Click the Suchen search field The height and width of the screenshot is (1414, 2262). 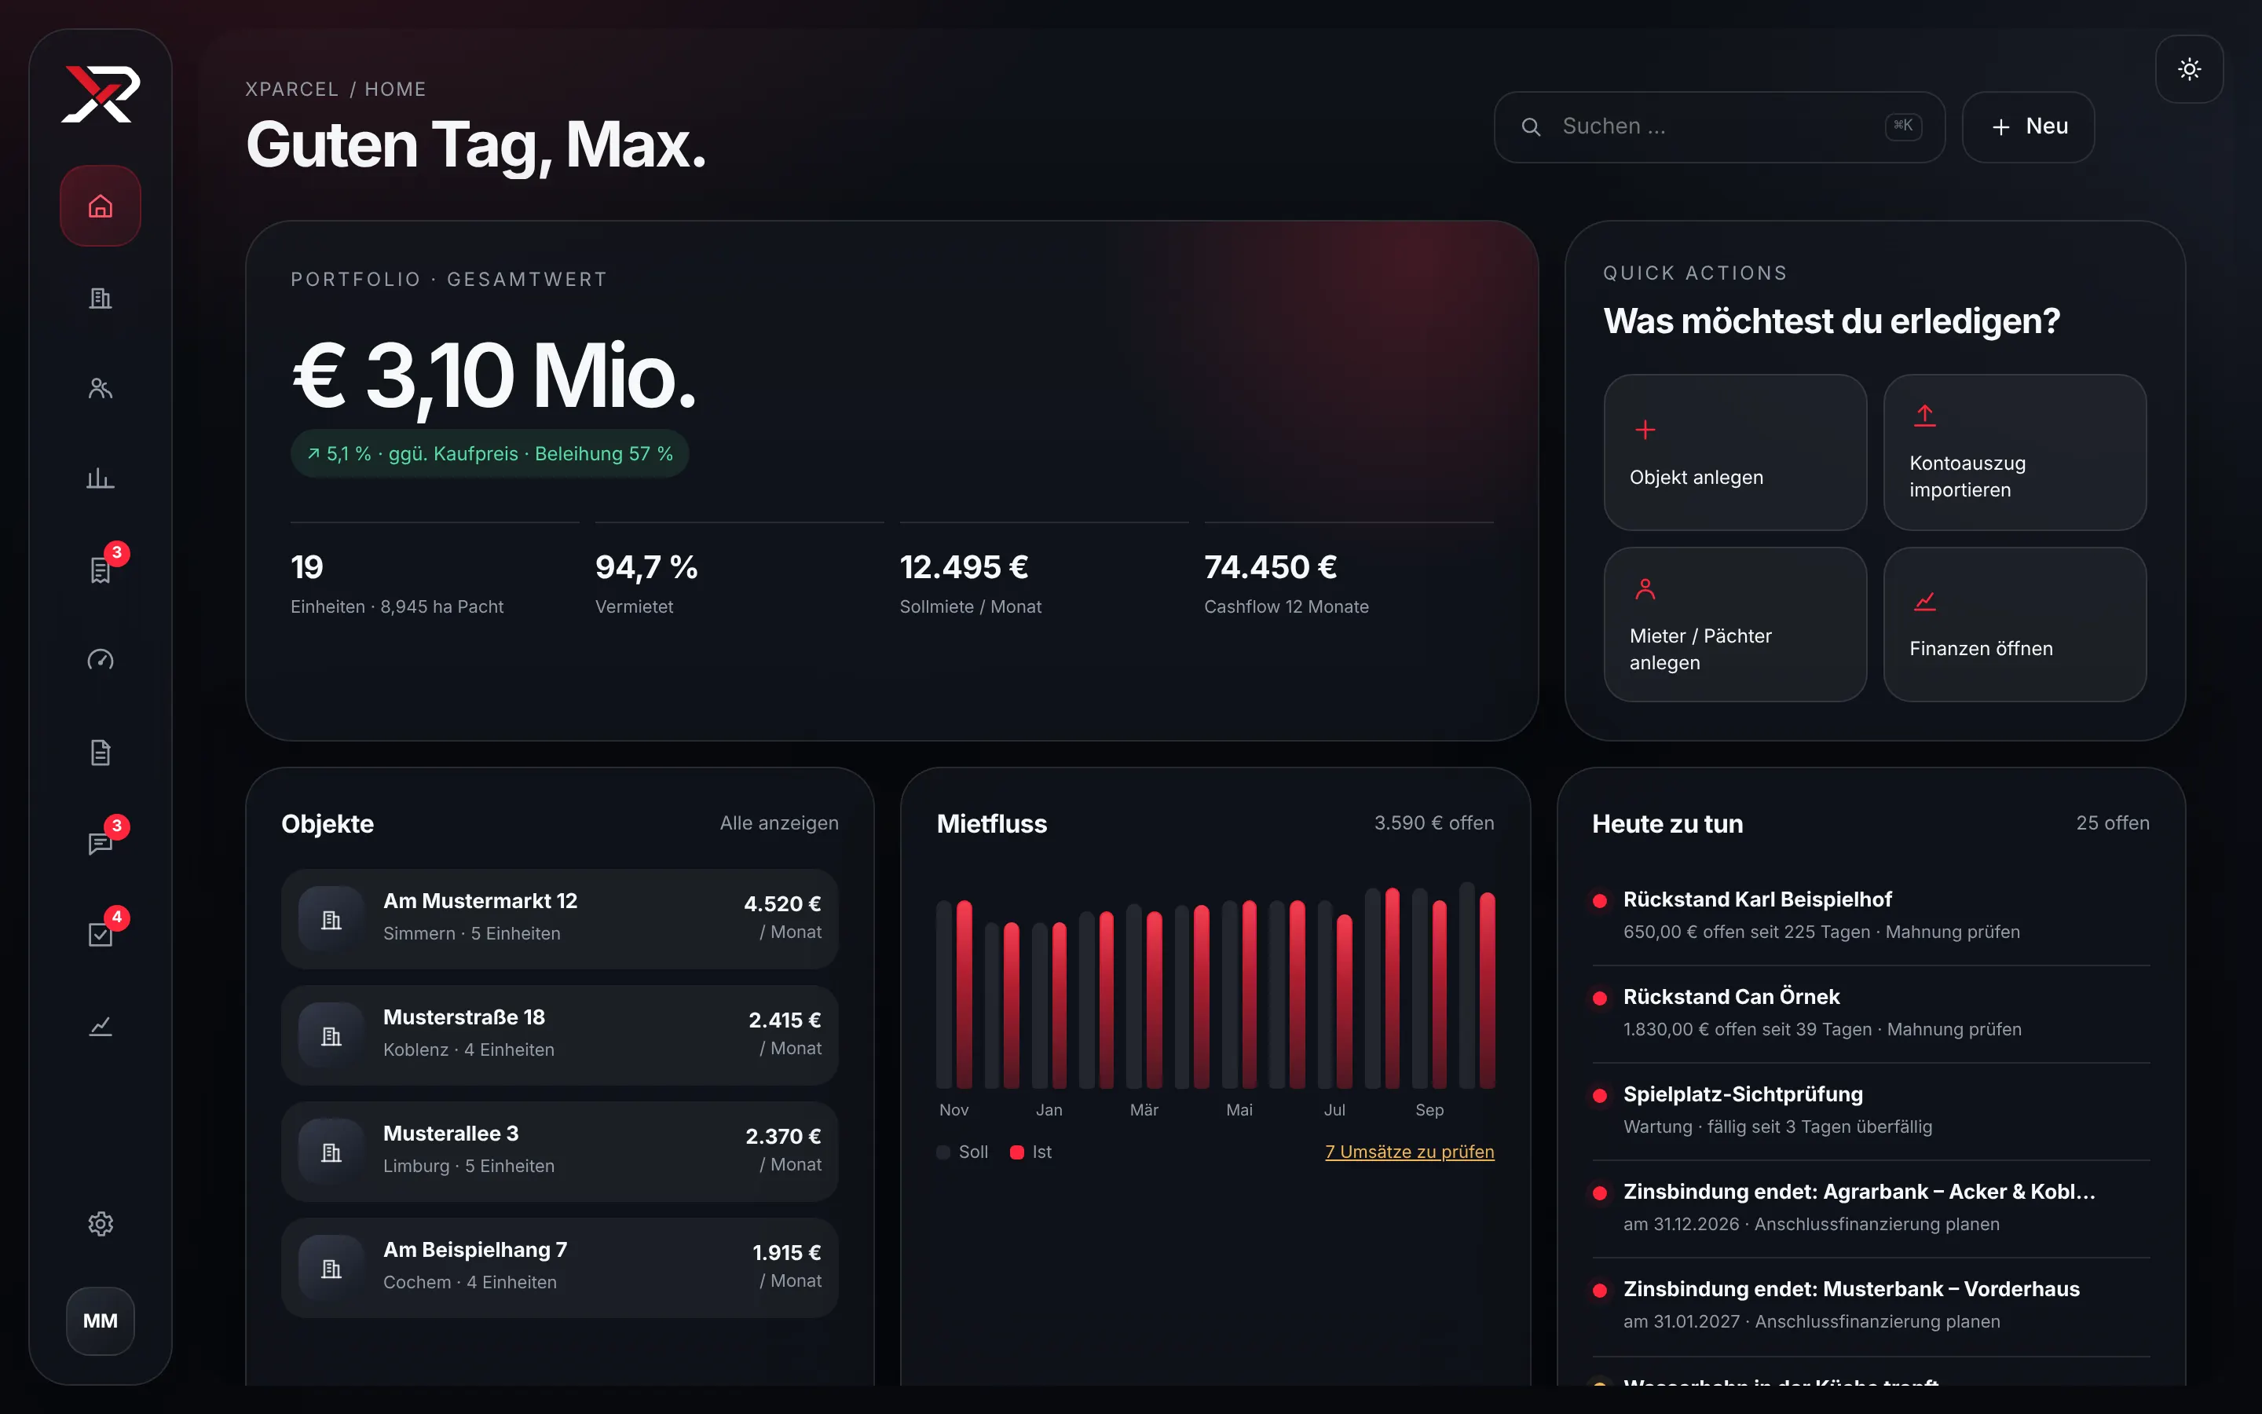(1719, 126)
